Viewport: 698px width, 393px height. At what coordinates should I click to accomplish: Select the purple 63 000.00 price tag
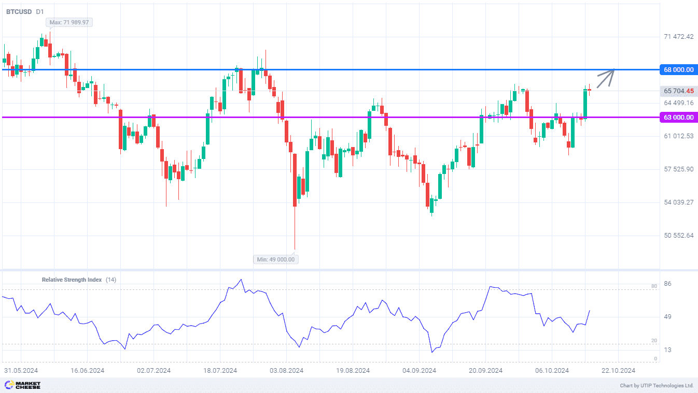point(678,118)
